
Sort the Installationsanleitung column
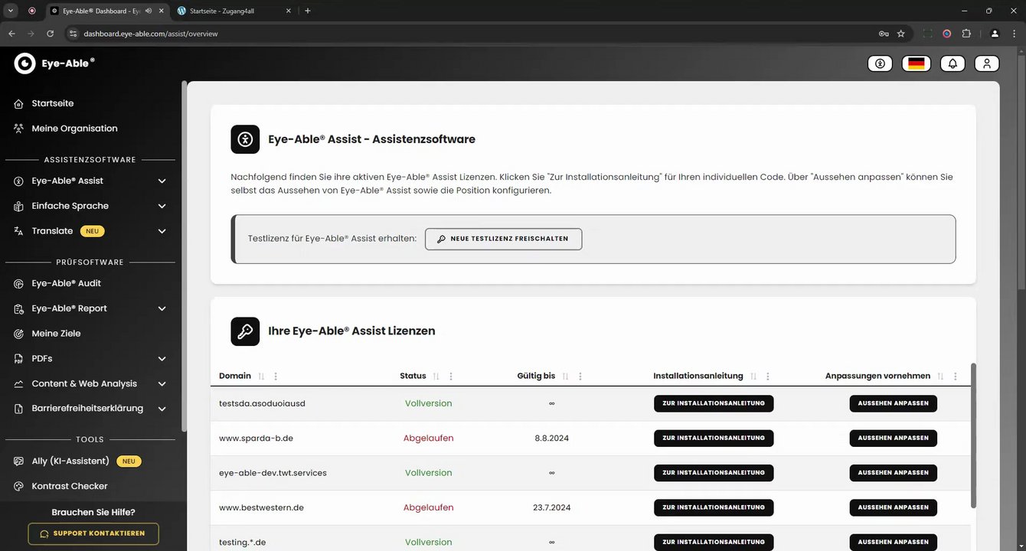click(x=753, y=377)
